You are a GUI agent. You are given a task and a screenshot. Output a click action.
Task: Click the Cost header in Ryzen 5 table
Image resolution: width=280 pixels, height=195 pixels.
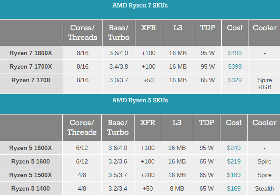[234, 127]
